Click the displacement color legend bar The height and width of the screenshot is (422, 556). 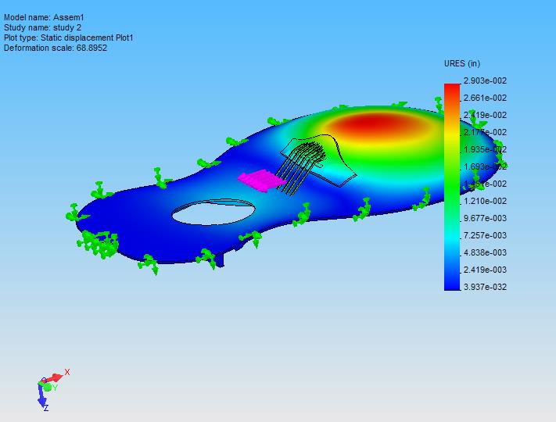point(452,187)
